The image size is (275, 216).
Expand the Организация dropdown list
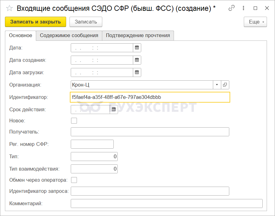pyautogui.click(x=217, y=85)
